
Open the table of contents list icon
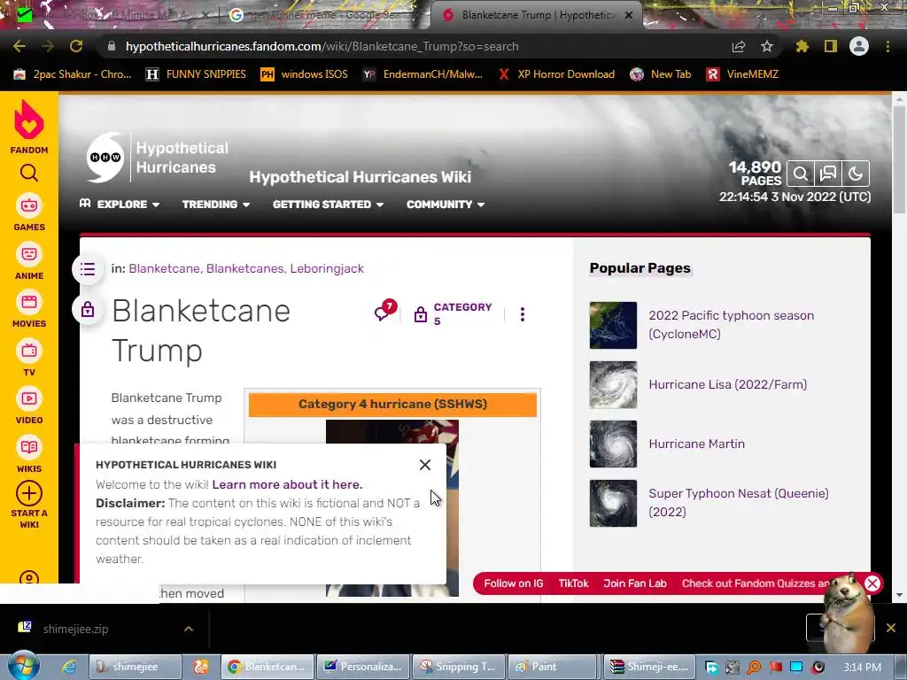[88, 269]
